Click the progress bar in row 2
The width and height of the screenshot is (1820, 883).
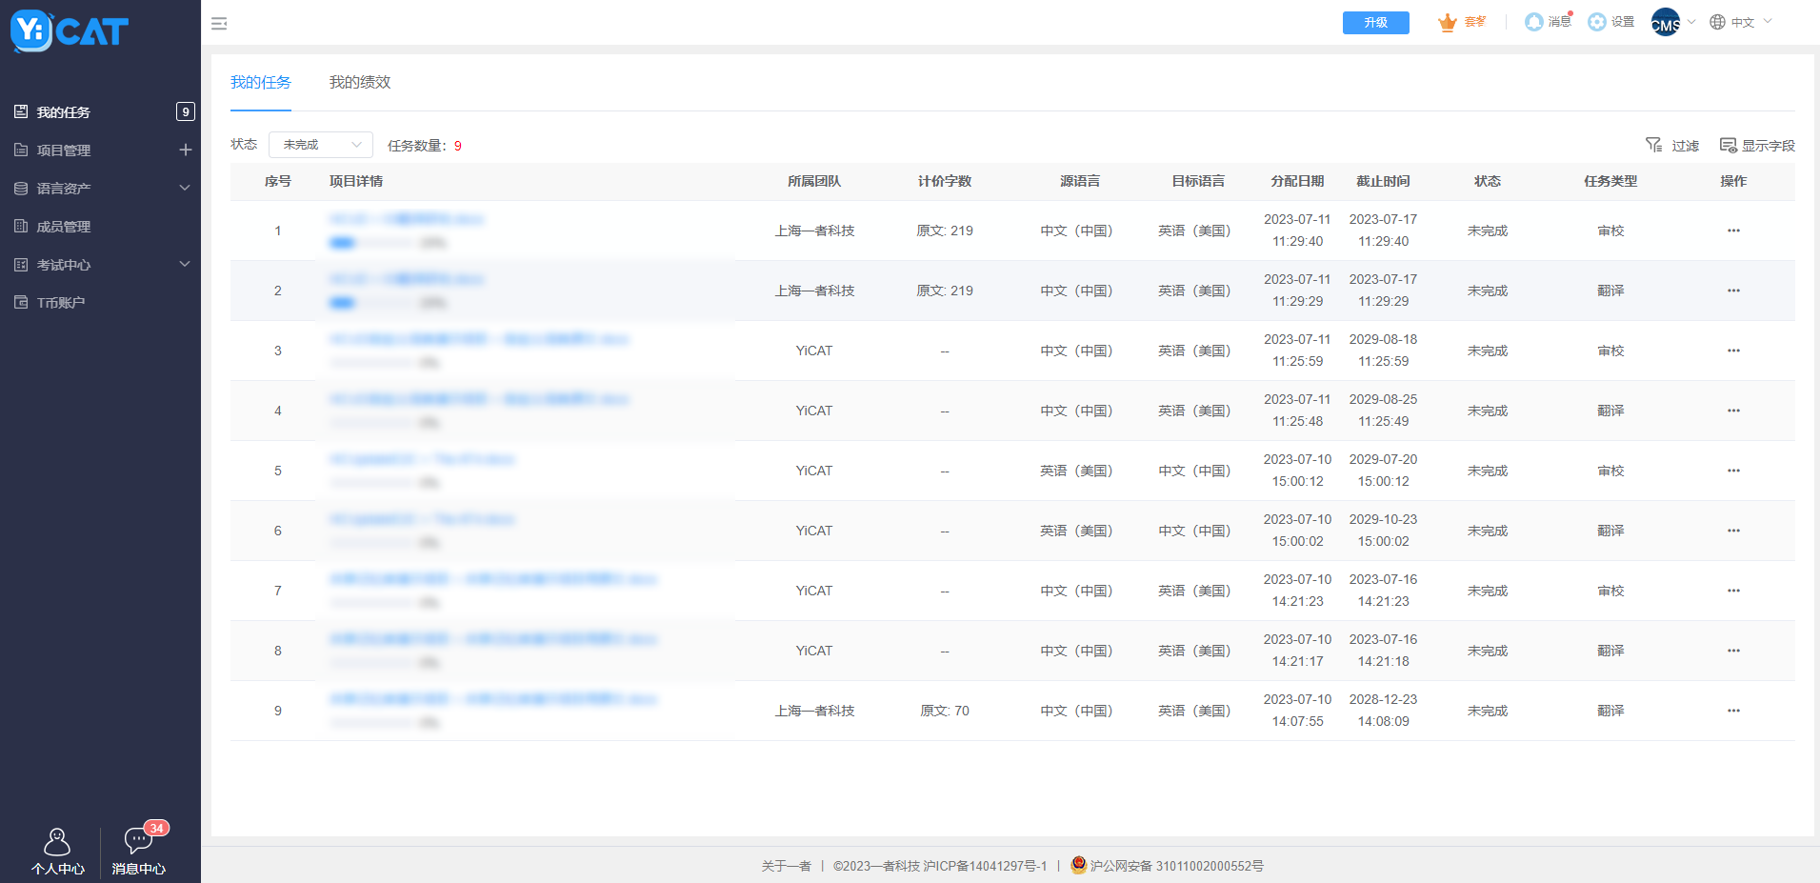pyautogui.click(x=371, y=303)
